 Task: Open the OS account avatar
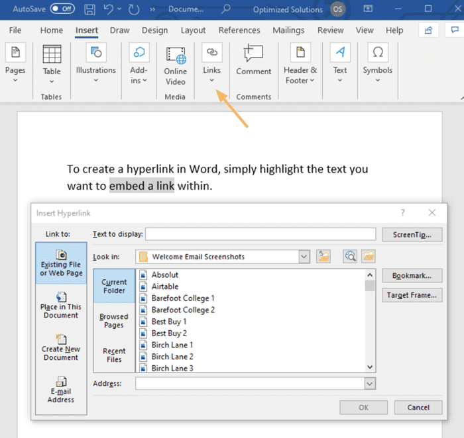tap(337, 9)
